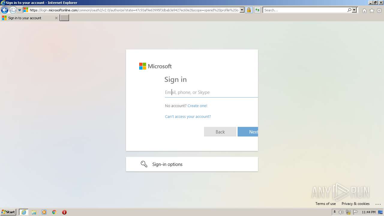Open the Windows Start menu
The width and height of the screenshot is (384, 216).
tap(8, 212)
